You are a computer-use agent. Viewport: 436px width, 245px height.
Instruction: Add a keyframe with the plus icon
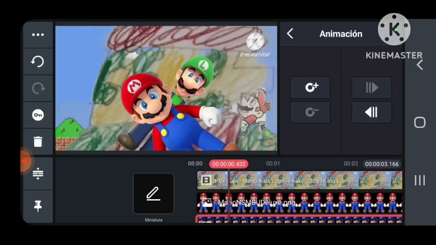coord(310,87)
